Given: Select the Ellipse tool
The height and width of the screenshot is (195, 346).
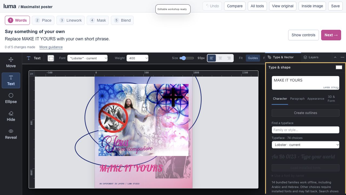Looking at the screenshot, I should 11,98.
